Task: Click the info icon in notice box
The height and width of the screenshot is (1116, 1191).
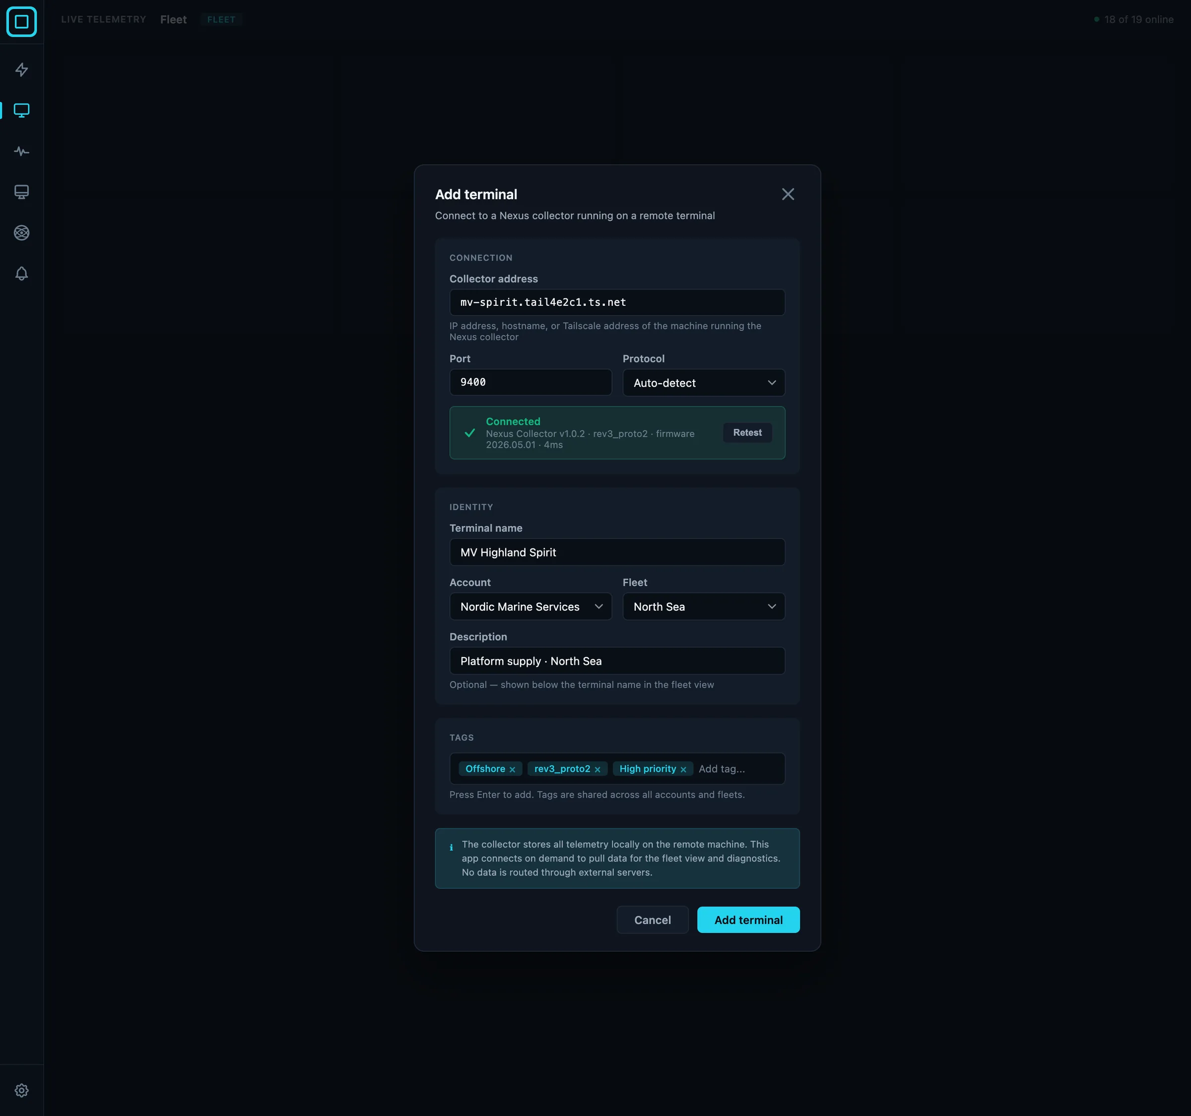Action: (x=451, y=847)
